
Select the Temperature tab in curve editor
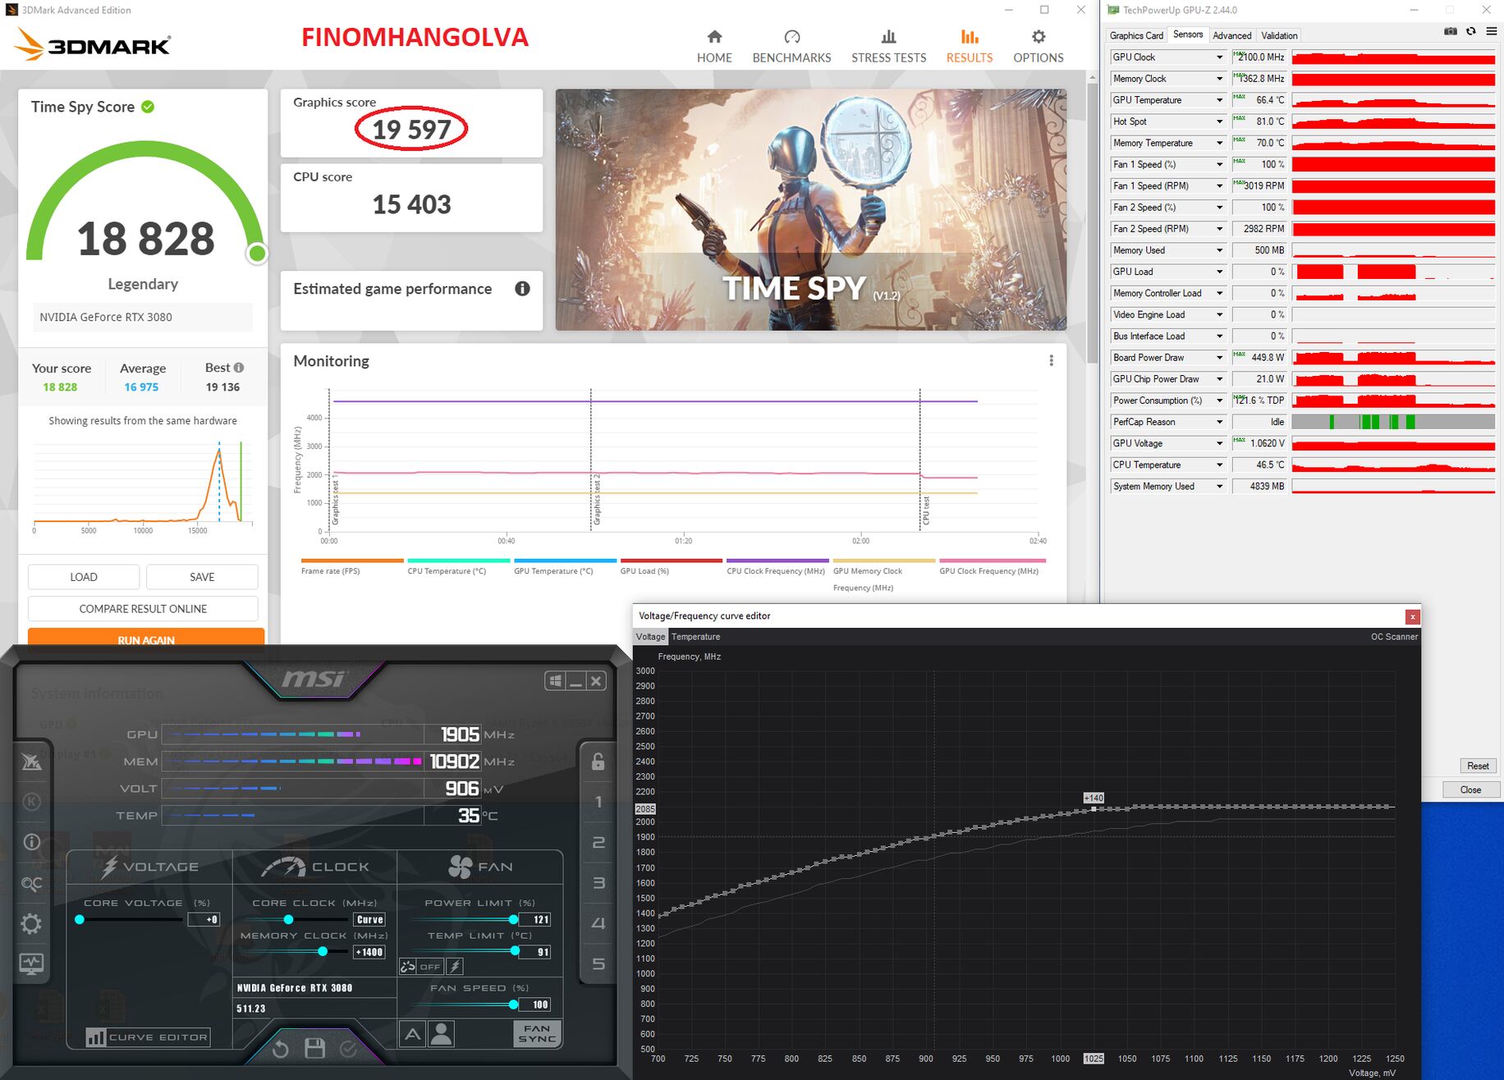(695, 637)
